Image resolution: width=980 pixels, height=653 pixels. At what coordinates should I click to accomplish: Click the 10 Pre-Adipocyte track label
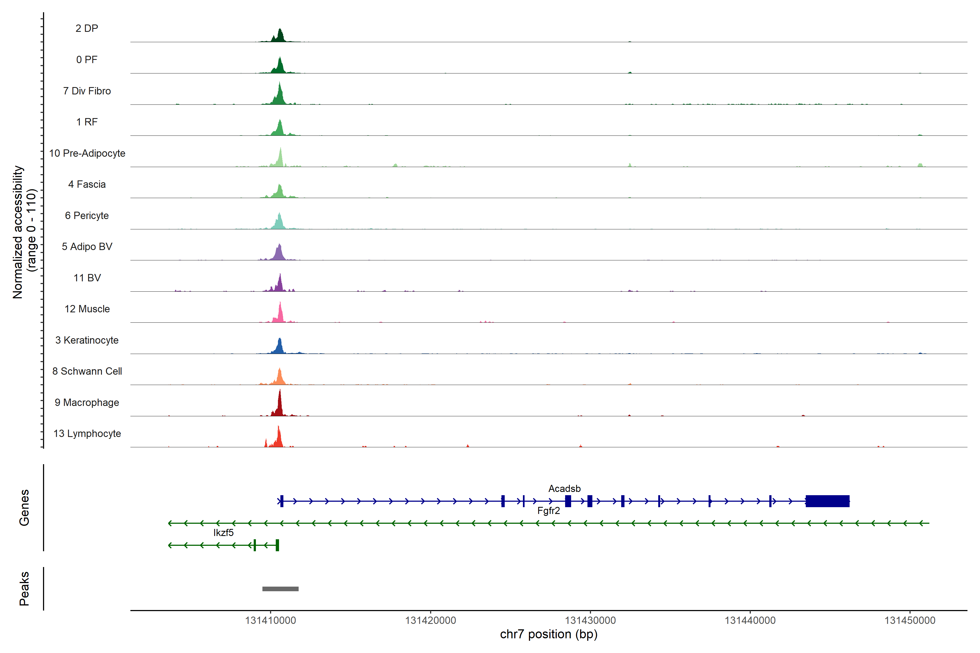click(x=87, y=153)
